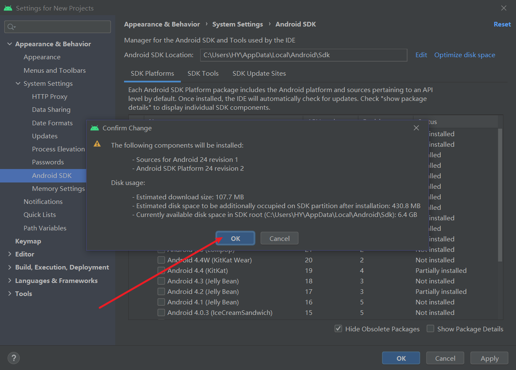The height and width of the screenshot is (370, 516).
Task: Close the Settings for New Projects window
Action: pyautogui.click(x=504, y=8)
